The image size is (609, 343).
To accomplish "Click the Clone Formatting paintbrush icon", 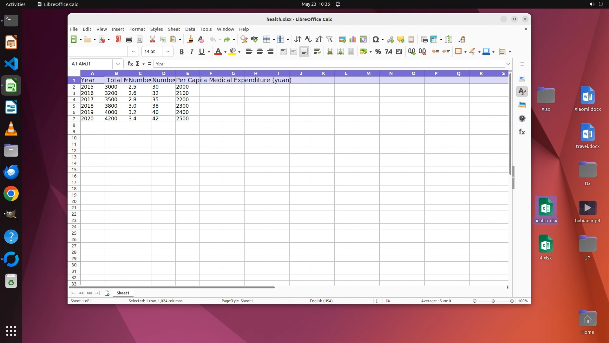I will click(x=190, y=39).
